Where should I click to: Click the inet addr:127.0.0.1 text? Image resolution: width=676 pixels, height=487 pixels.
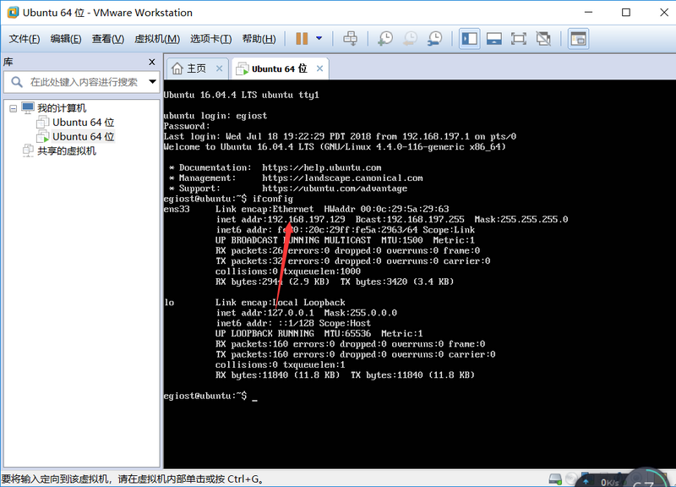click(x=265, y=313)
